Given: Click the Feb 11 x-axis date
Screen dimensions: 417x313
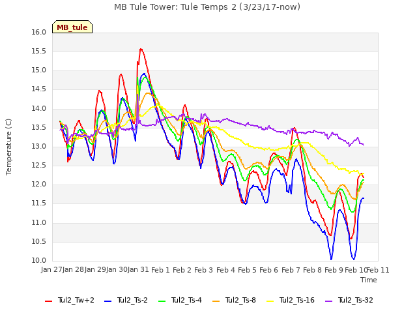Looking at the screenshot, I should point(378,270).
